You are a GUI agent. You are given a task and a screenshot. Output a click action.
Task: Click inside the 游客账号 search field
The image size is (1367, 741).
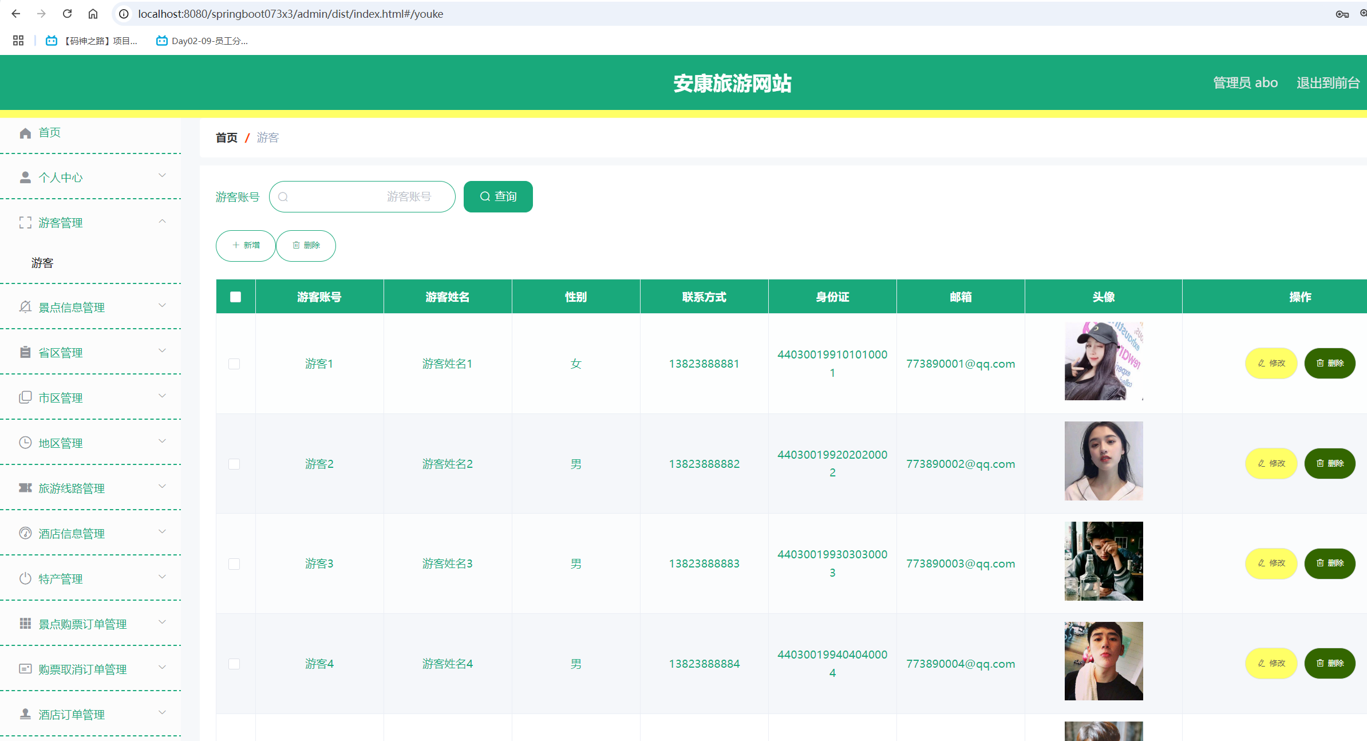[362, 196]
